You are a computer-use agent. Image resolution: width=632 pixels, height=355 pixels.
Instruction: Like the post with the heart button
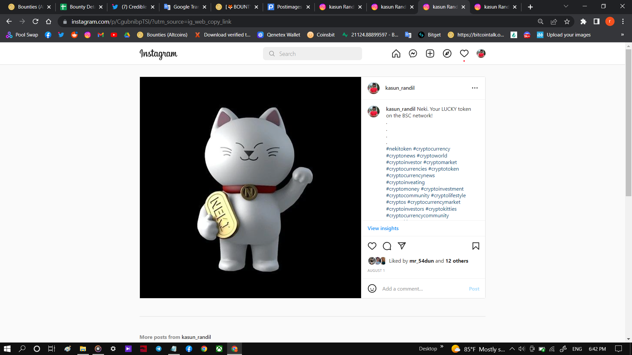click(x=372, y=246)
